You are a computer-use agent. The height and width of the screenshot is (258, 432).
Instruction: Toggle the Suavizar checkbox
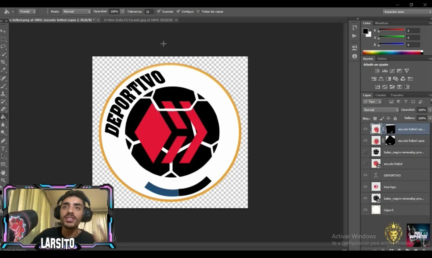coord(159,11)
